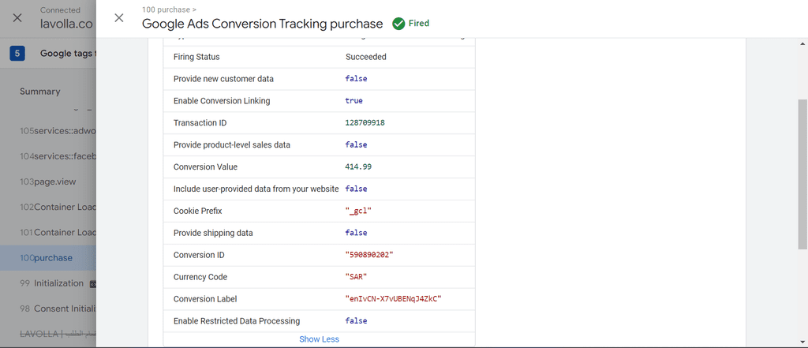Image resolution: width=808 pixels, height=348 pixels.
Task: Select the LAVOLLA page entry
Action: 58,334
